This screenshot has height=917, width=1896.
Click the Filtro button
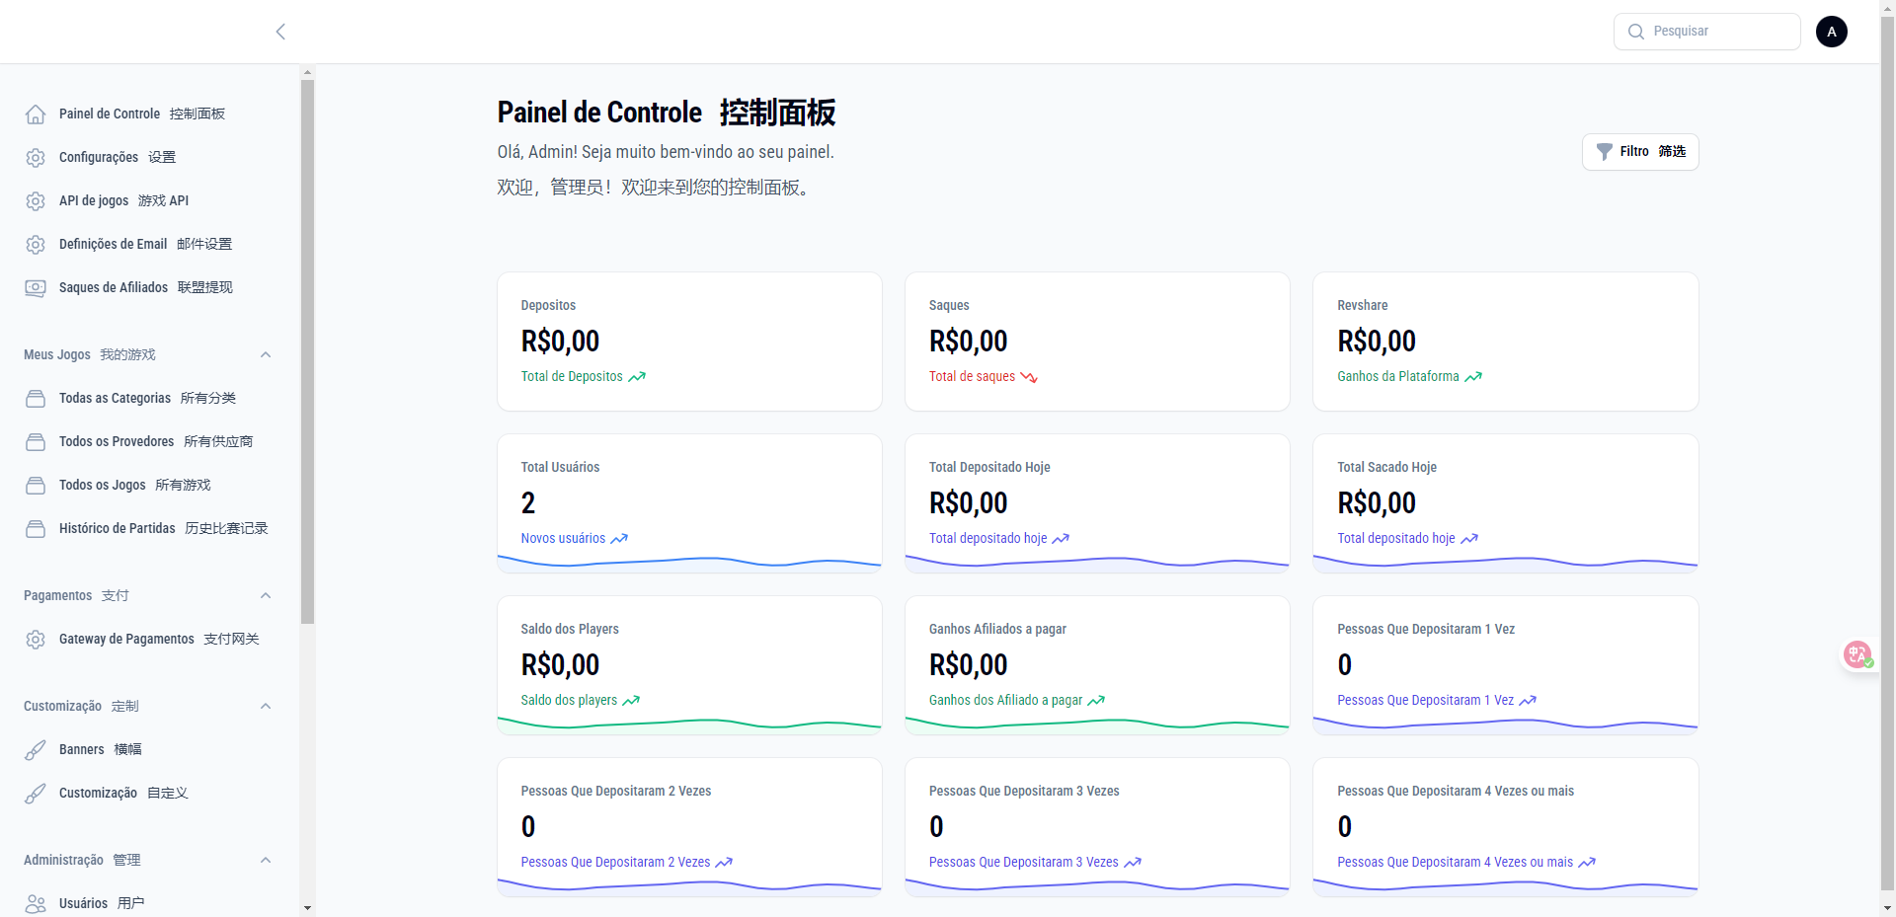[1640, 152]
